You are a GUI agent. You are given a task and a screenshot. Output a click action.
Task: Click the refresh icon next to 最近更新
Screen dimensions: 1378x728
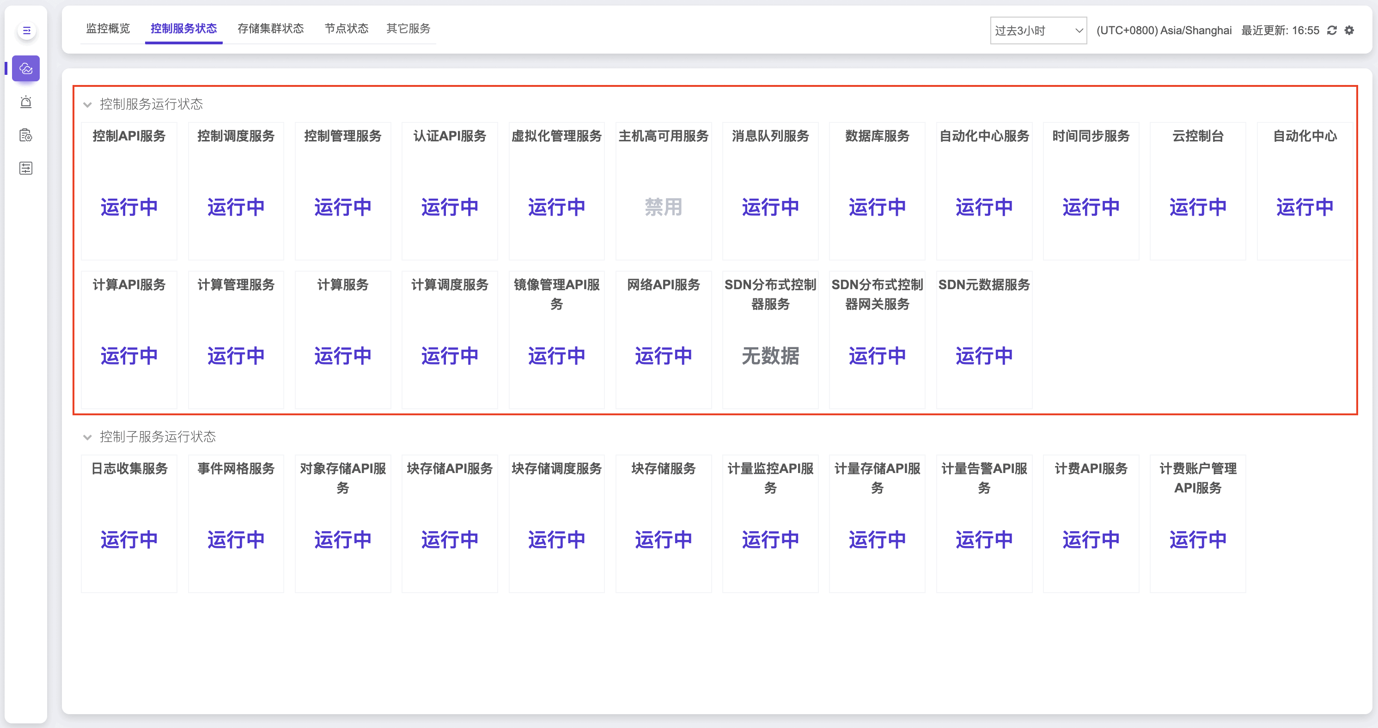(1332, 30)
